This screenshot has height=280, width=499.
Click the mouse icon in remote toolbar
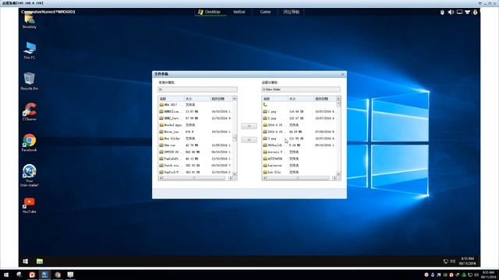coord(442,12)
